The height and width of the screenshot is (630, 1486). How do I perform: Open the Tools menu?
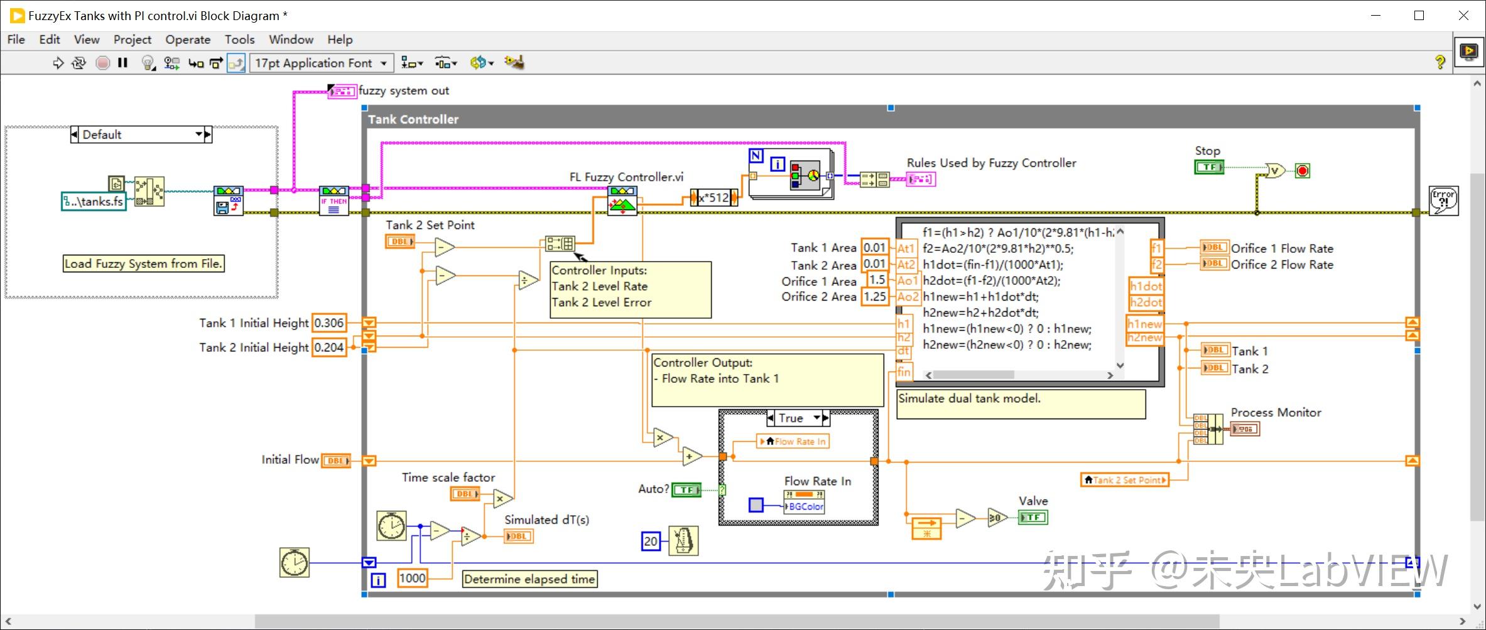239,40
